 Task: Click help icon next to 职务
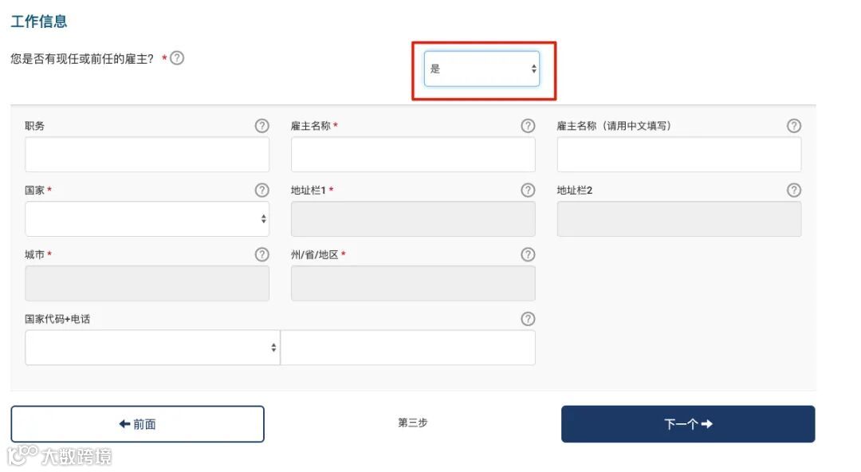pos(262,126)
